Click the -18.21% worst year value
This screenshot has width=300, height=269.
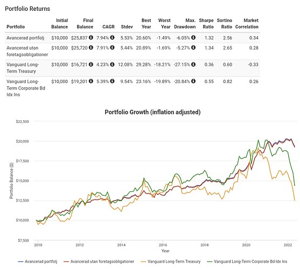[162, 65]
